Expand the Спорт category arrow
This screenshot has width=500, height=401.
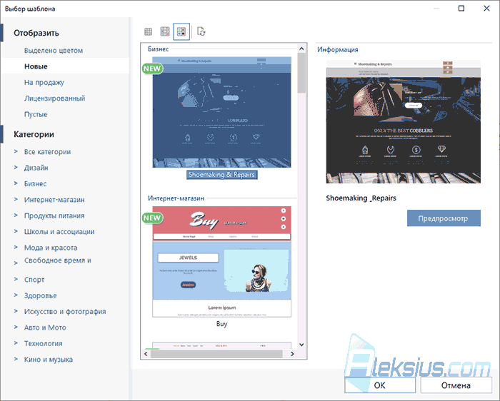point(16,279)
